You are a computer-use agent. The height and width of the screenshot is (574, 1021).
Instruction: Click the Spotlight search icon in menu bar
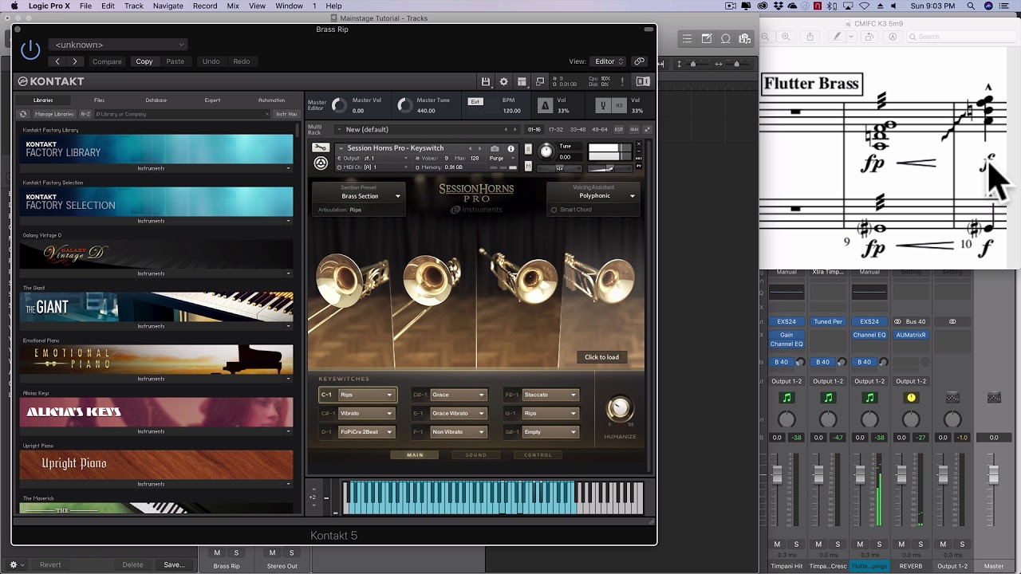click(x=972, y=6)
